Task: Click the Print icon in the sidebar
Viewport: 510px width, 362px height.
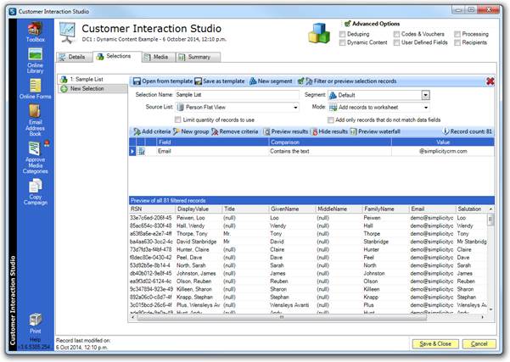Action: coord(35,324)
